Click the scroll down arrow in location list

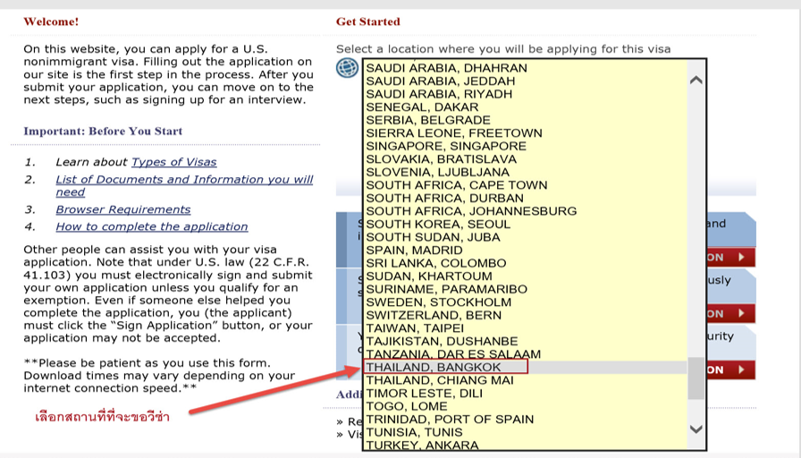click(x=696, y=429)
